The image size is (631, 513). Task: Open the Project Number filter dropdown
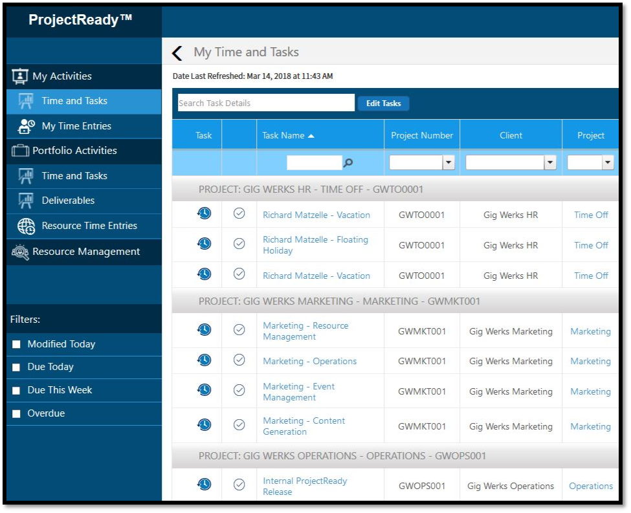tap(448, 162)
